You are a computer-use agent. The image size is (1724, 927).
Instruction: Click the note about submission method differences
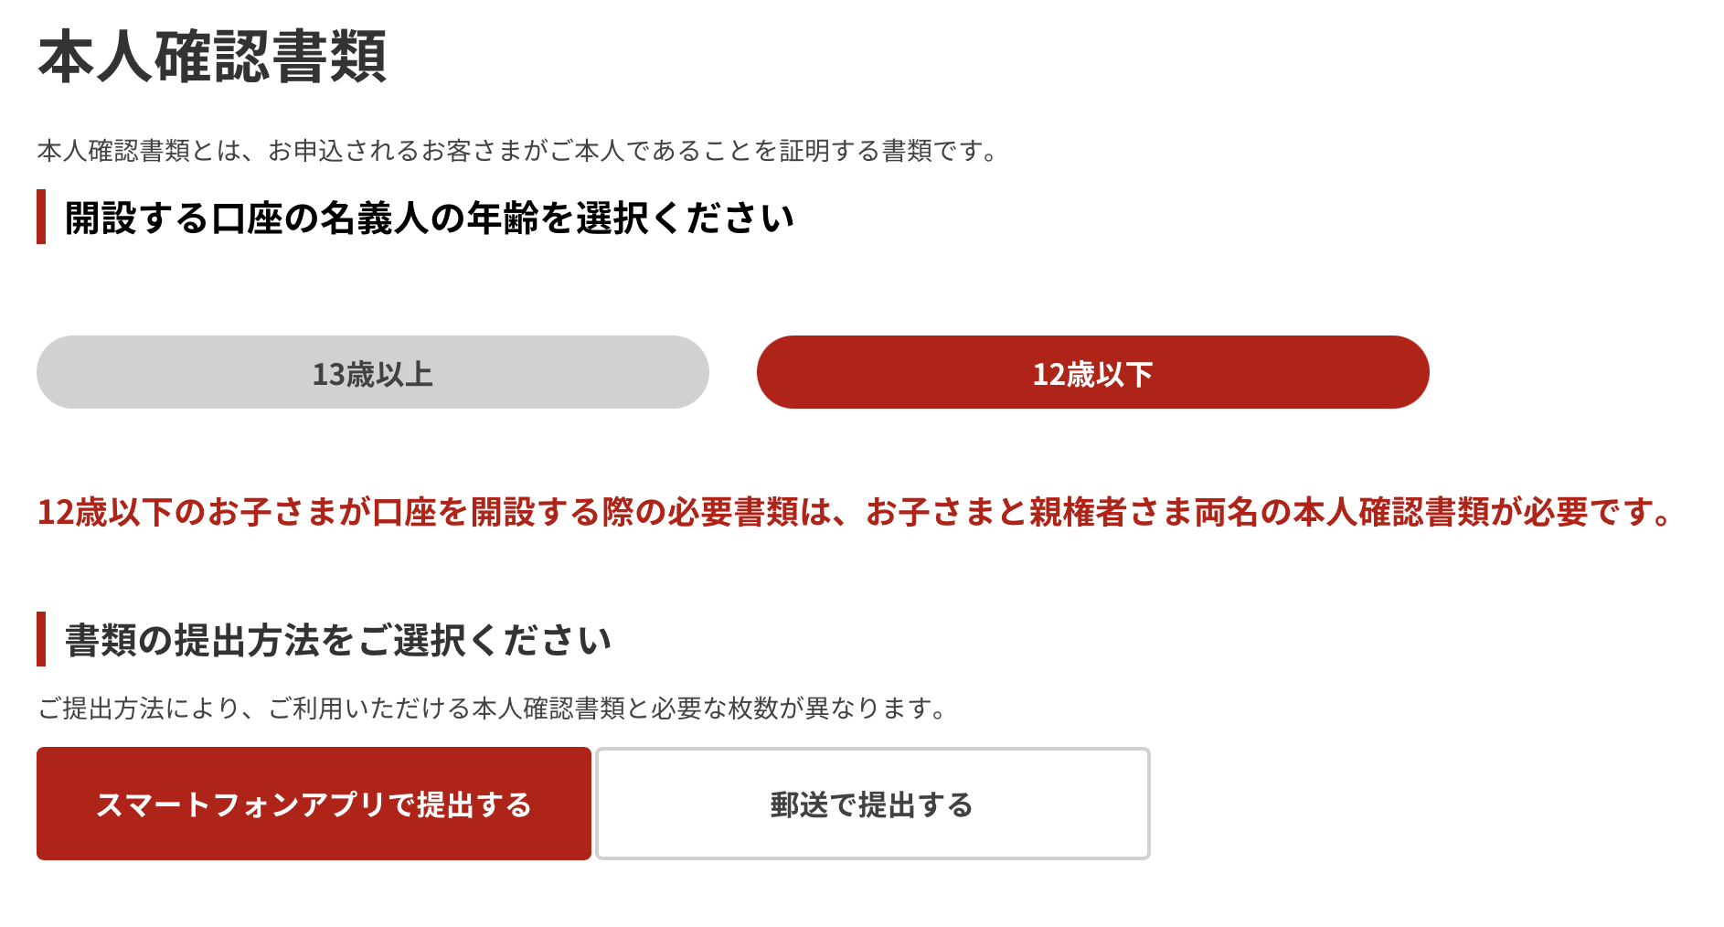pyautogui.click(x=491, y=704)
